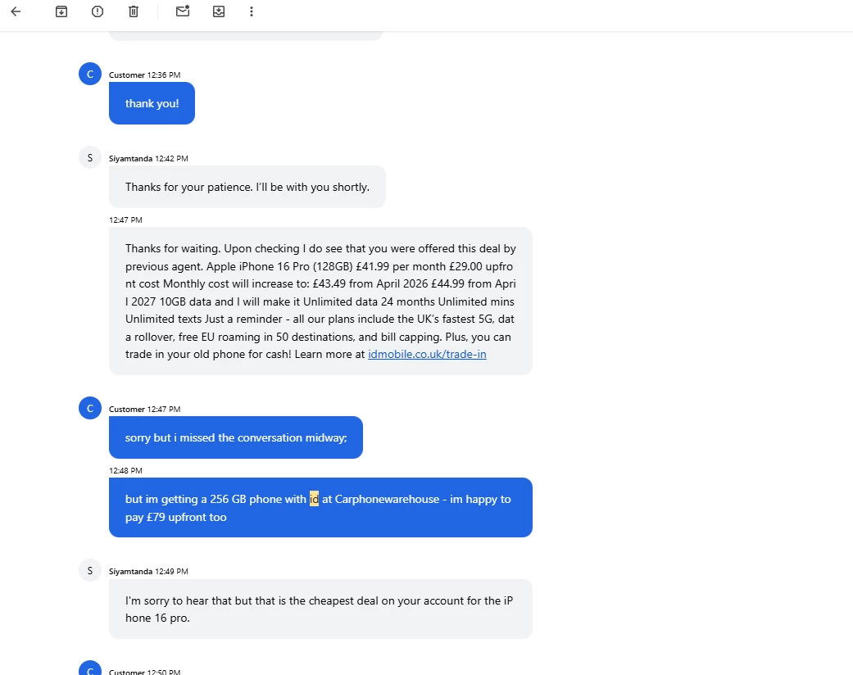Screen dimensions: 853x675
Task: Click the "Customer" sender name at 12:36 PM
Action: (x=127, y=75)
